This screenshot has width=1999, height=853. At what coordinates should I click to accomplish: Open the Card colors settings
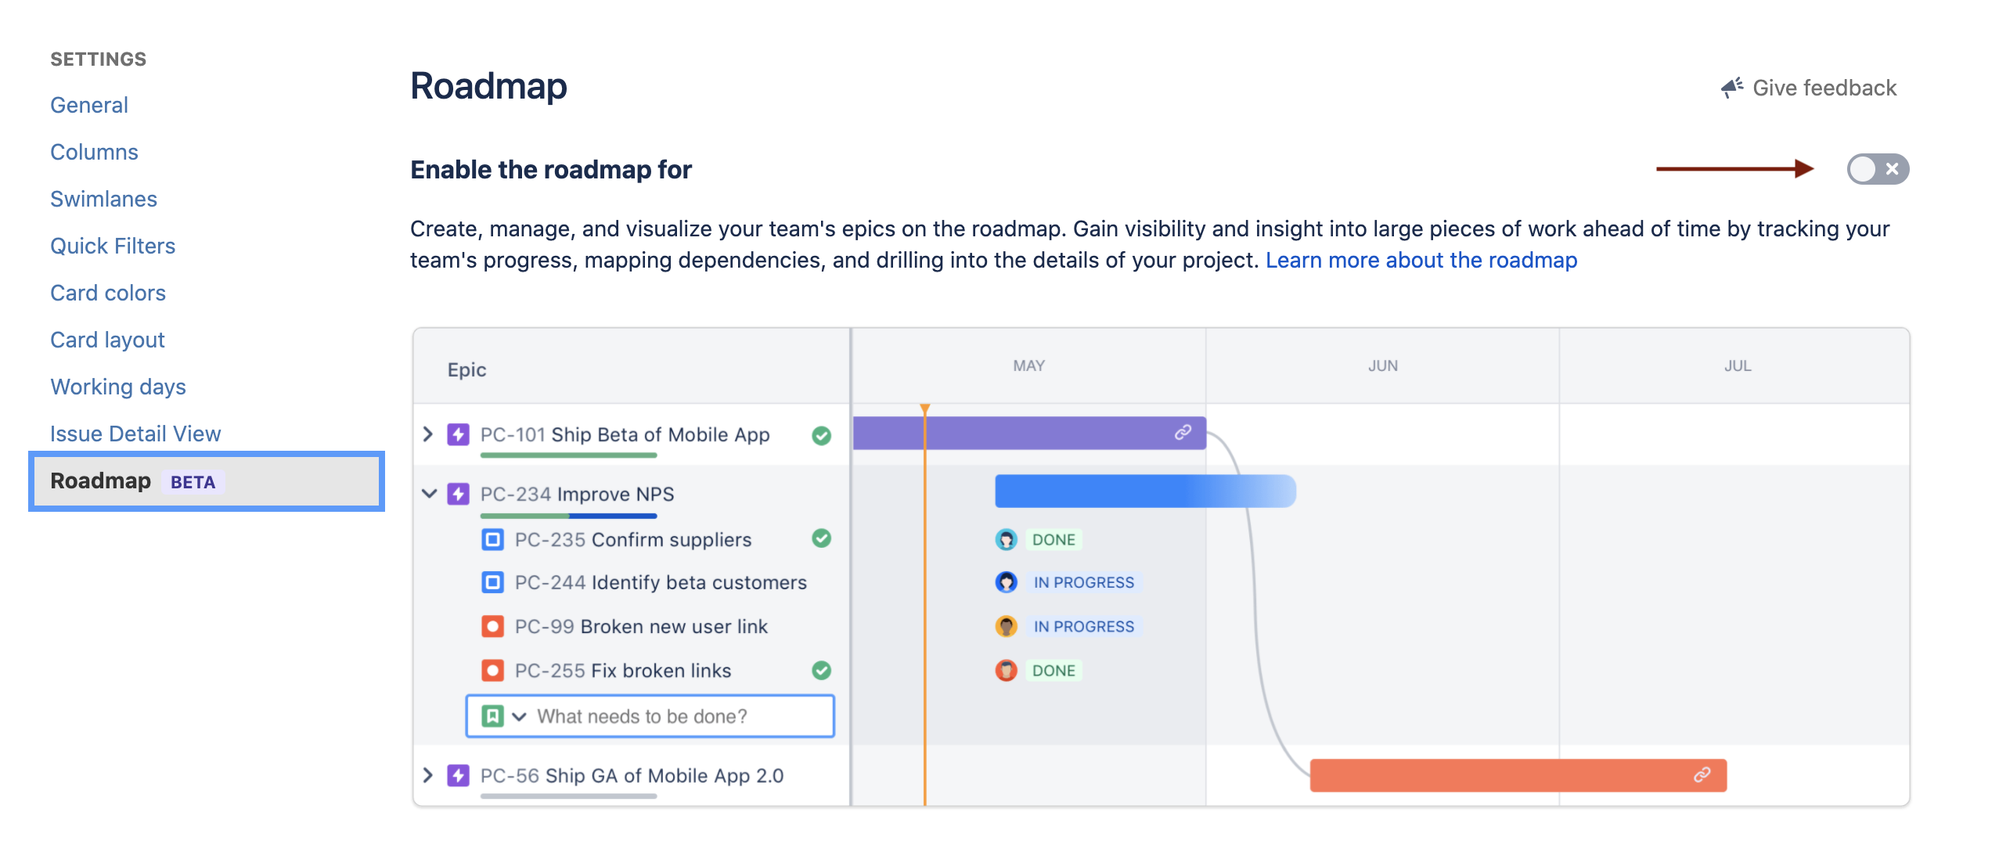pyautogui.click(x=107, y=293)
